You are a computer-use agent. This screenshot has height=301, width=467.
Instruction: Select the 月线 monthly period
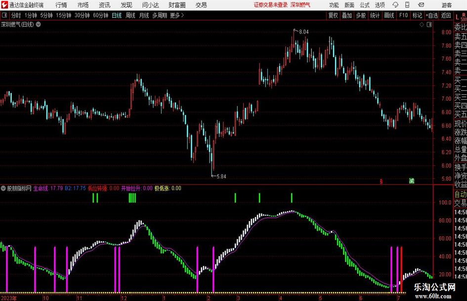pos(144,15)
